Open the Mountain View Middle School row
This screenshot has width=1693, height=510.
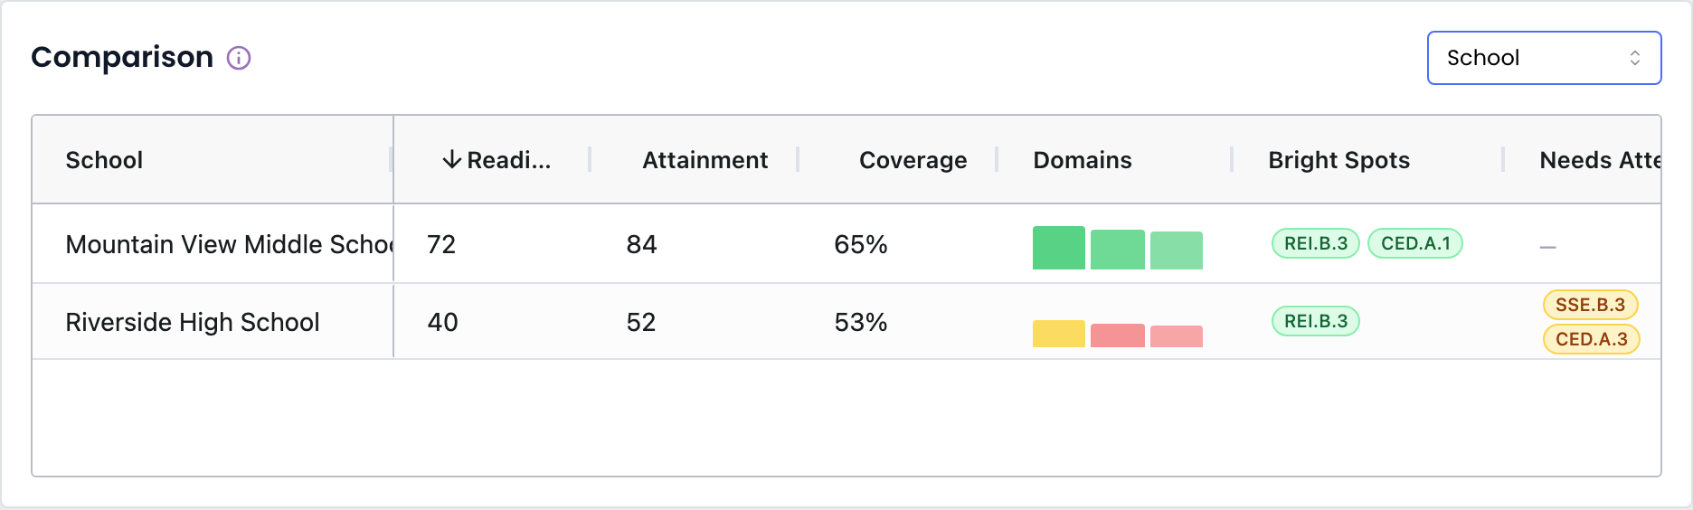tap(846, 243)
